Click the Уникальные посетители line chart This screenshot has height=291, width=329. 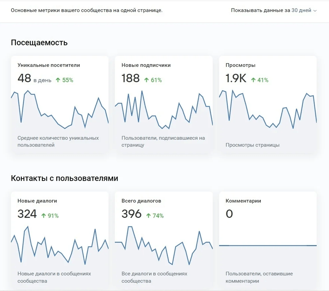point(60,109)
